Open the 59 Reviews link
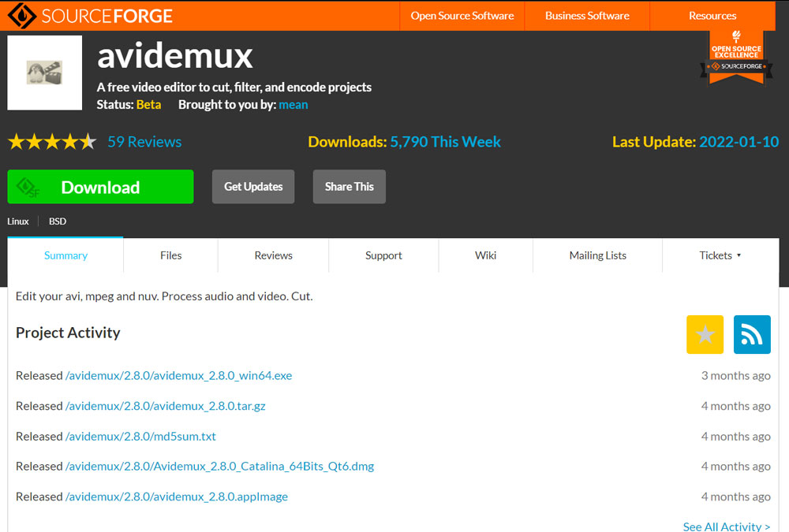This screenshot has height=532, width=789. point(144,142)
